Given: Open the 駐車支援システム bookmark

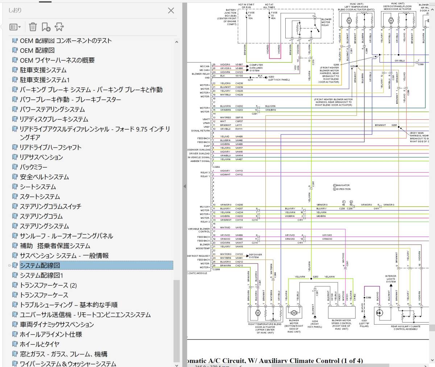Looking at the screenshot, I should point(43,70).
